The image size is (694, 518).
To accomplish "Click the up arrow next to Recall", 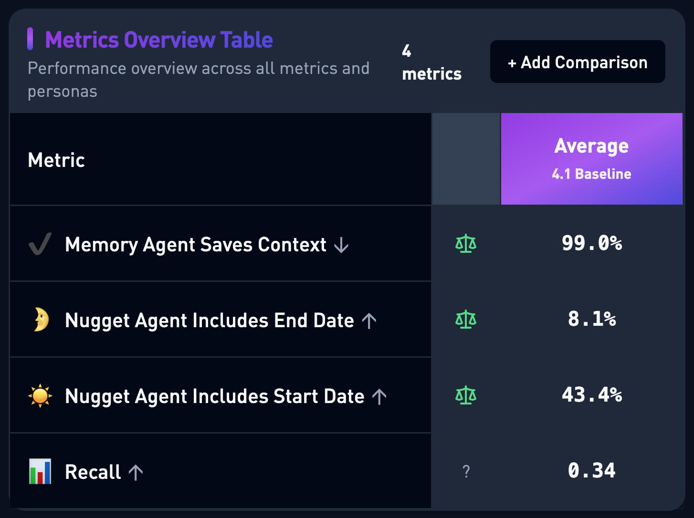I will click(x=136, y=472).
